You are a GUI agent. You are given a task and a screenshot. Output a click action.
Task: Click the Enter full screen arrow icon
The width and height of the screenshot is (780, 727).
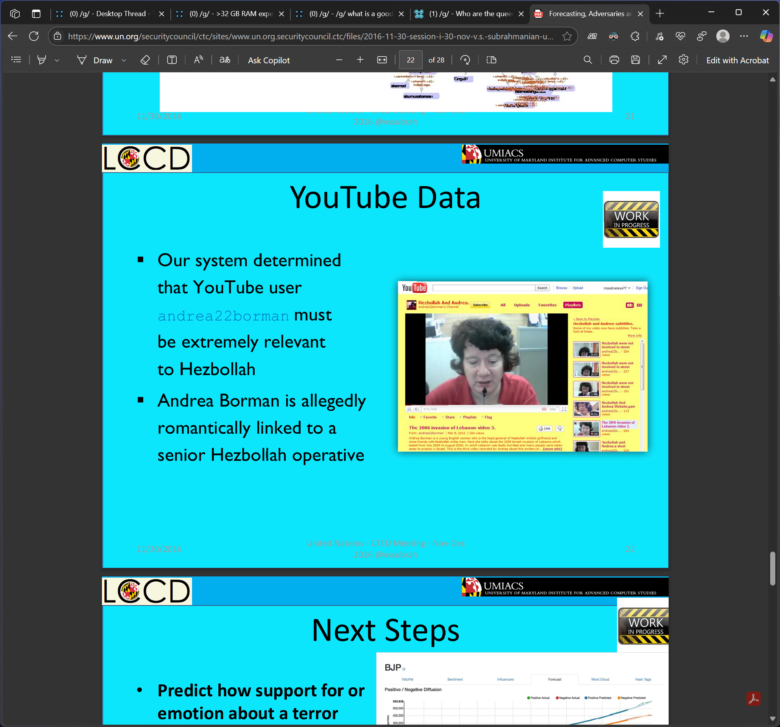click(x=662, y=60)
